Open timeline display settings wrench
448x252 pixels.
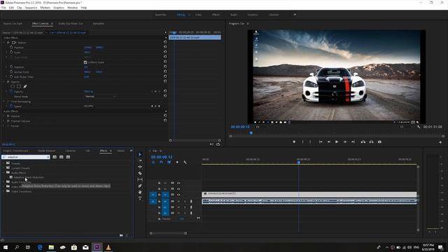point(185,162)
